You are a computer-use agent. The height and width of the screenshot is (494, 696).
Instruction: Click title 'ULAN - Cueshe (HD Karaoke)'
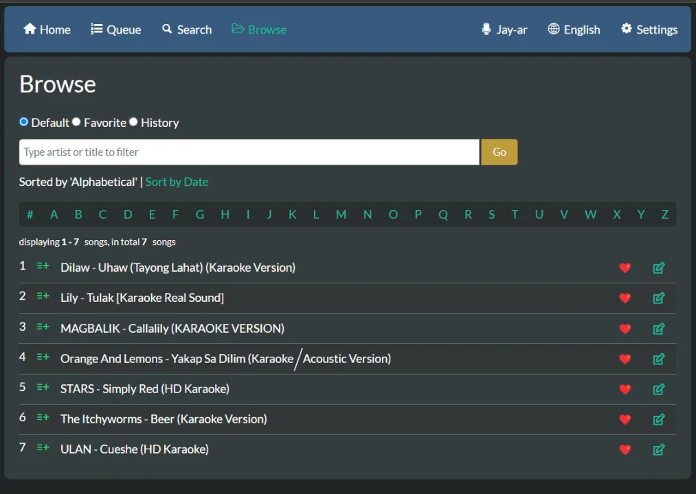pos(135,449)
